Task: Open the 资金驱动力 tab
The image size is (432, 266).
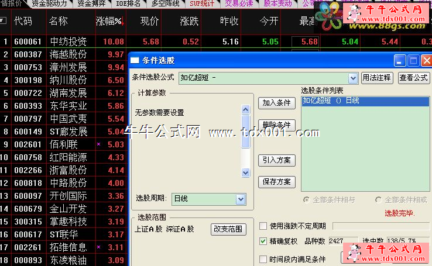Action: (50, 4)
